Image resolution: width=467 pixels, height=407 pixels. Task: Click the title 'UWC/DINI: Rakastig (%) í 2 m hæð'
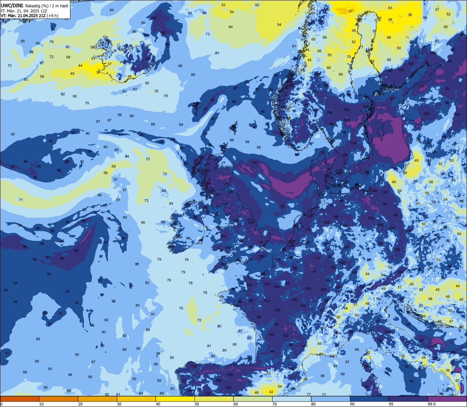tap(34, 5)
